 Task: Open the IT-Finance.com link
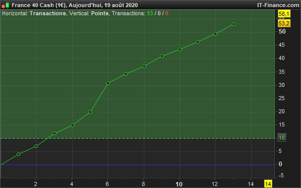(278, 5)
